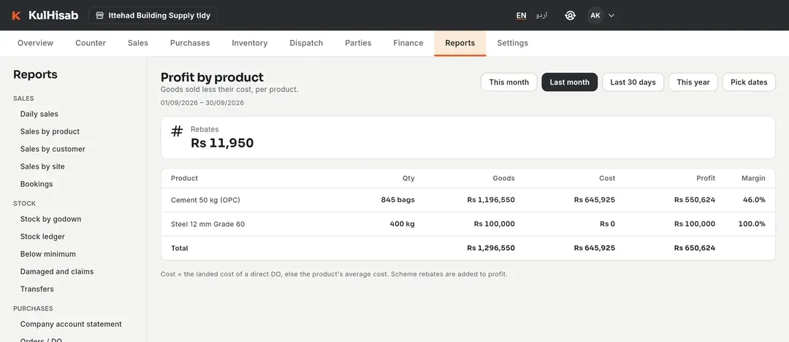Click the Rs 1,296,550 total goods value
Image resolution: width=789 pixels, height=342 pixels.
tap(491, 248)
